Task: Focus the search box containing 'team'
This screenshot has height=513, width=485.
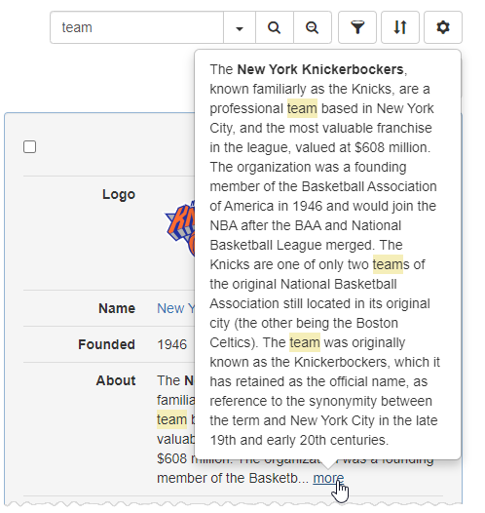Action: point(137,27)
